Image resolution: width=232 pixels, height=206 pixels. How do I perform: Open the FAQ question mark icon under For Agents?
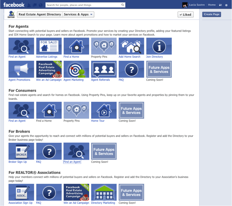pyautogui.click(x=131, y=69)
